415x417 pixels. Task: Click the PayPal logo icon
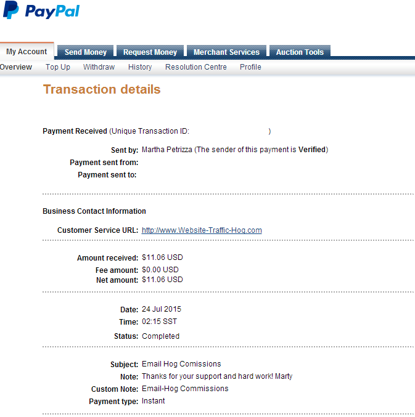(11, 10)
